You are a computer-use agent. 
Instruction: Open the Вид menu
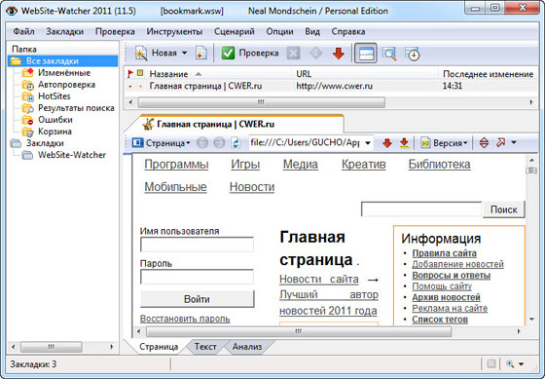click(312, 32)
